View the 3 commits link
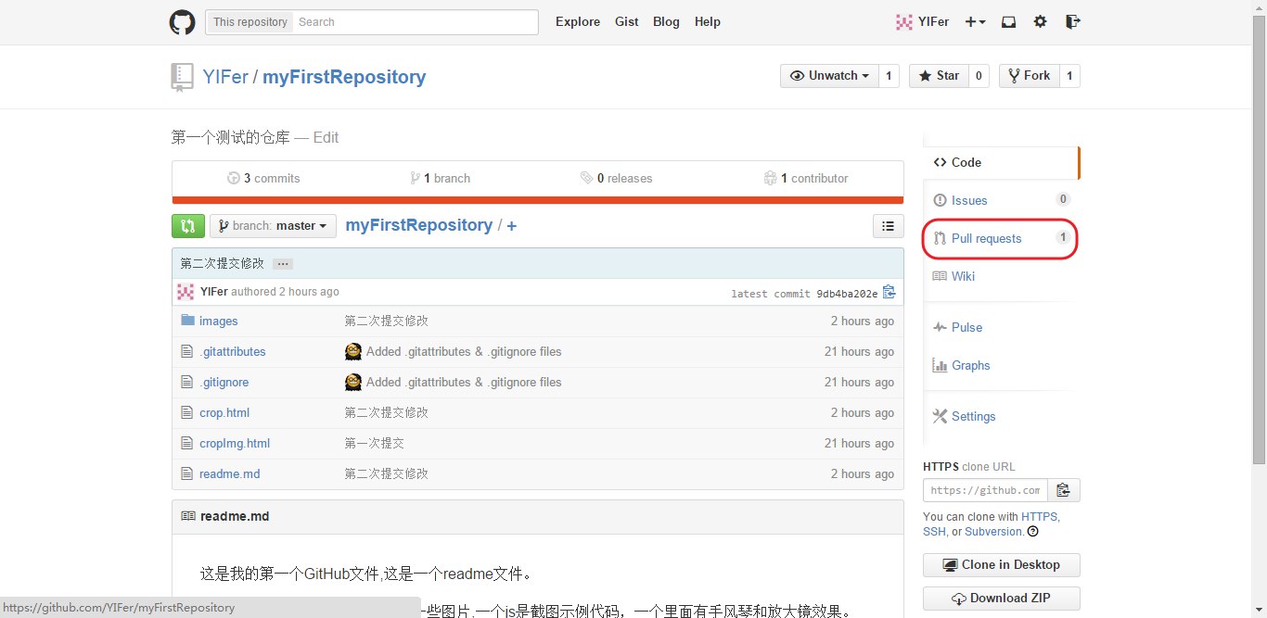Viewport: 1267px width, 618px height. coord(264,178)
